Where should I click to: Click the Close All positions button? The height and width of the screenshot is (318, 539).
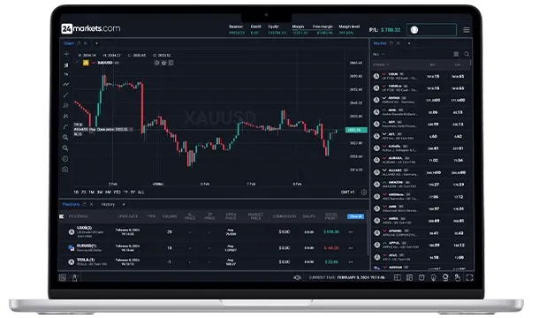point(355,216)
